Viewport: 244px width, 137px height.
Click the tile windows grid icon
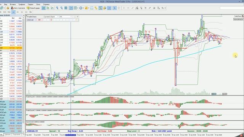[x=66, y=8]
